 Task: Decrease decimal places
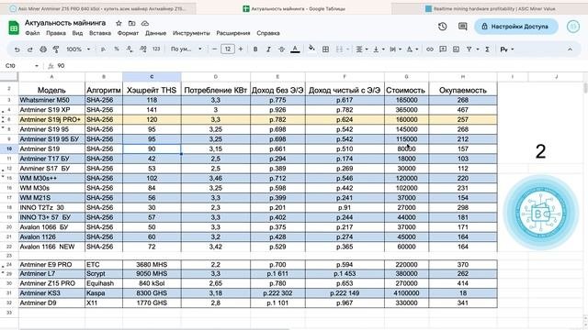point(130,49)
